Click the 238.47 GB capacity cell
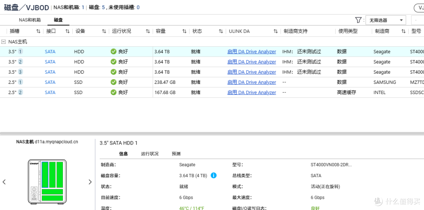The height and width of the screenshot is (210, 424). 165,82
